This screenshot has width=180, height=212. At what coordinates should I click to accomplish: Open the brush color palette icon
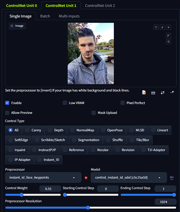click(168, 42)
